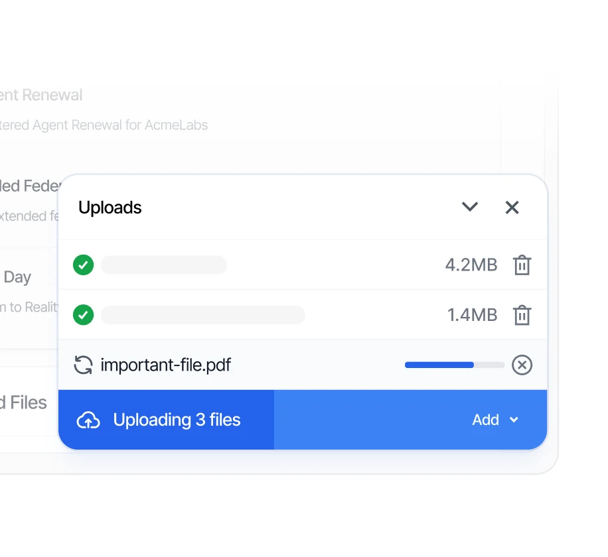This screenshot has width=608, height=557.
Task: Click the green checkmark of the 4.2MB file
Action: tap(84, 265)
